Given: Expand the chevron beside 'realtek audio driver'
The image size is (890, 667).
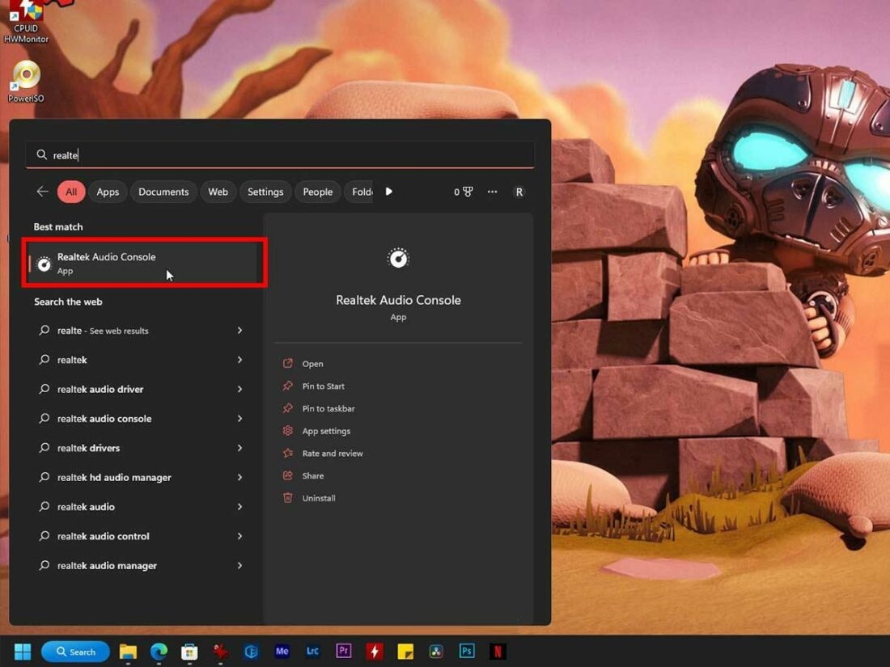Looking at the screenshot, I should click(x=240, y=389).
